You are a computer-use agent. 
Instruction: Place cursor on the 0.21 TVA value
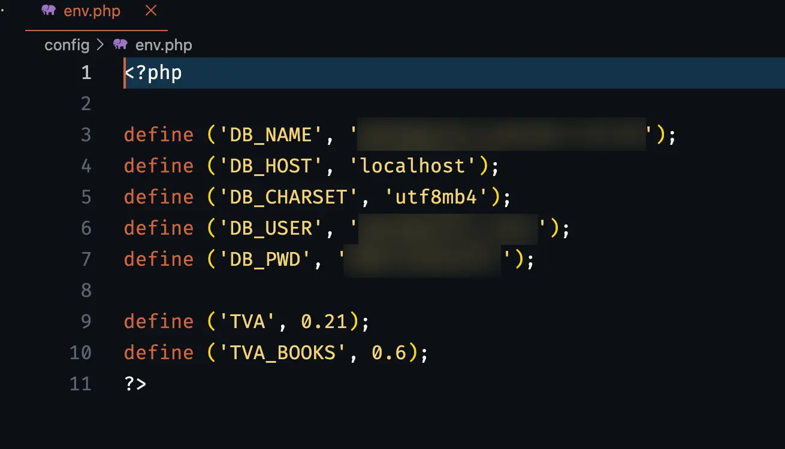pos(324,321)
